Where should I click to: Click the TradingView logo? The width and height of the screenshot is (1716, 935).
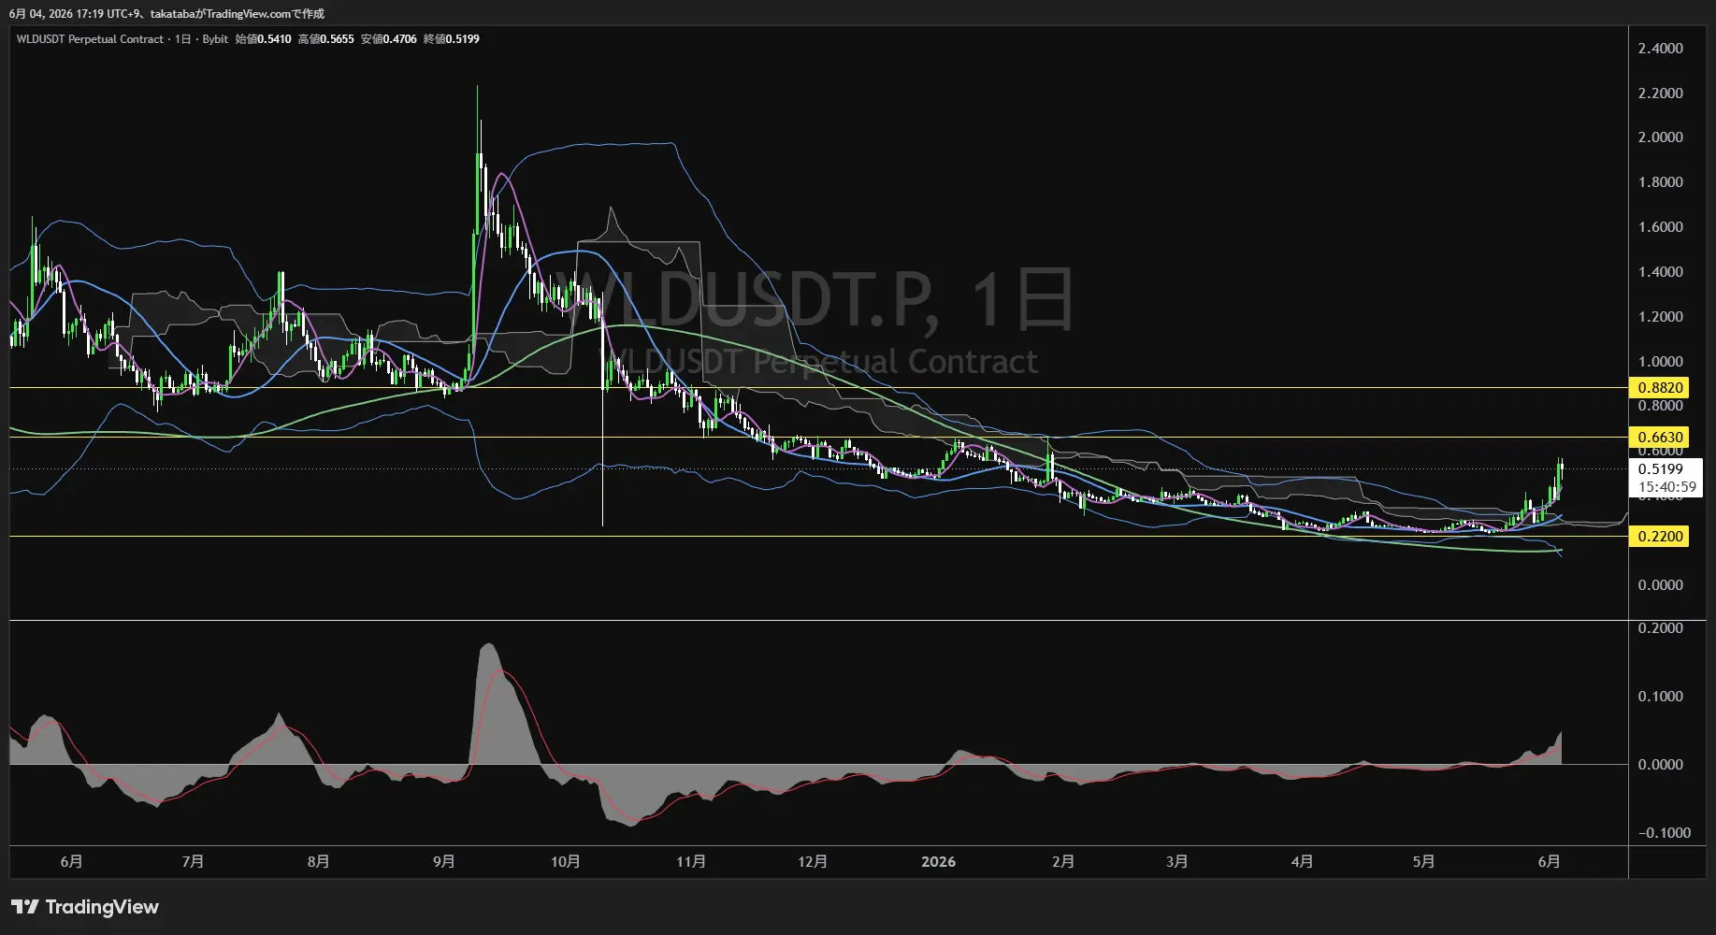coord(85,907)
